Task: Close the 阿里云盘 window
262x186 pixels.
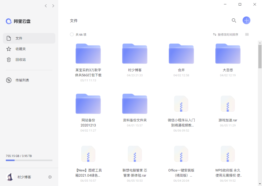Action: pyautogui.click(x=255, y=4)
